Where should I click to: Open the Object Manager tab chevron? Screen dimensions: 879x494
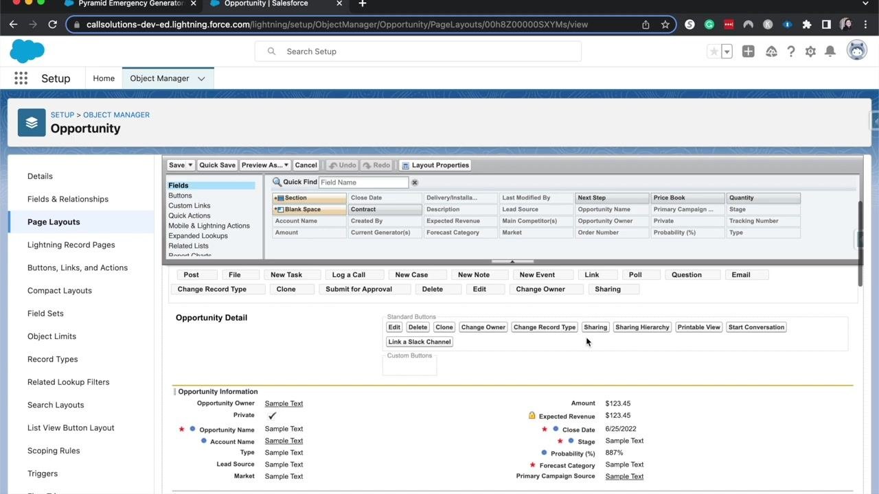[201, 78]
